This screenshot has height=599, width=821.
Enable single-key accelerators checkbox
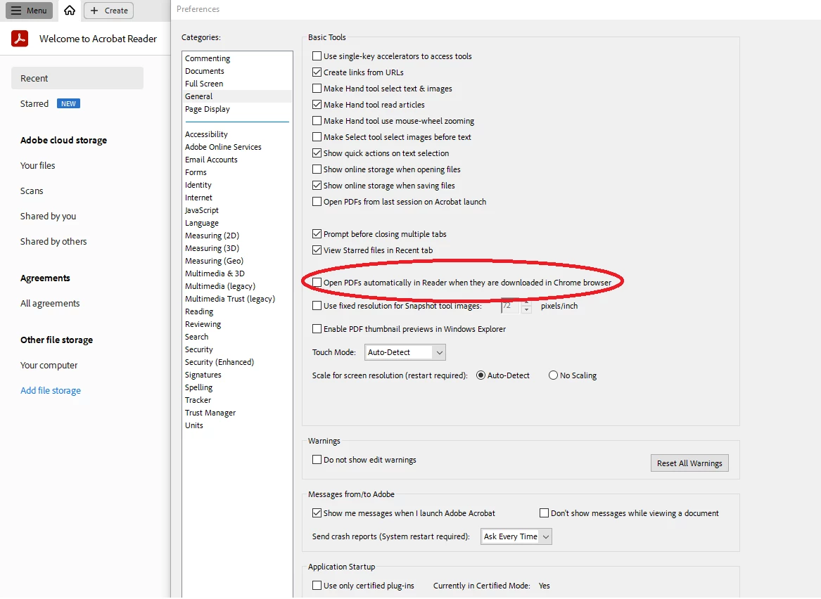[x=317, y=56]
